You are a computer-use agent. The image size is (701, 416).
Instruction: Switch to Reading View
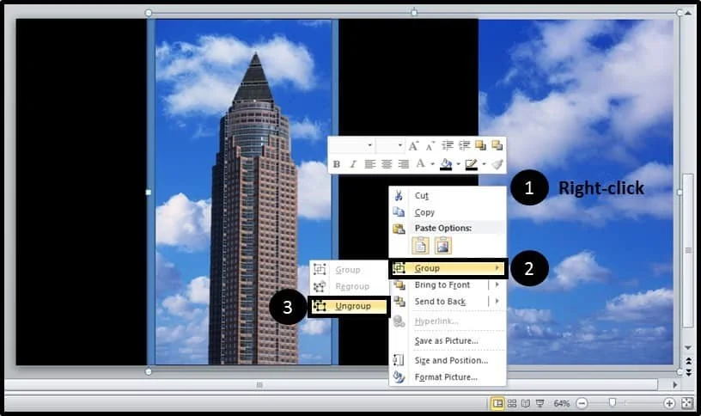point(526,403)
